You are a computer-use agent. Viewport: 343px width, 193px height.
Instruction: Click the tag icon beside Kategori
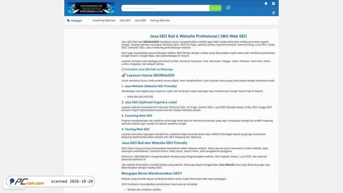[x=69, y=21]
